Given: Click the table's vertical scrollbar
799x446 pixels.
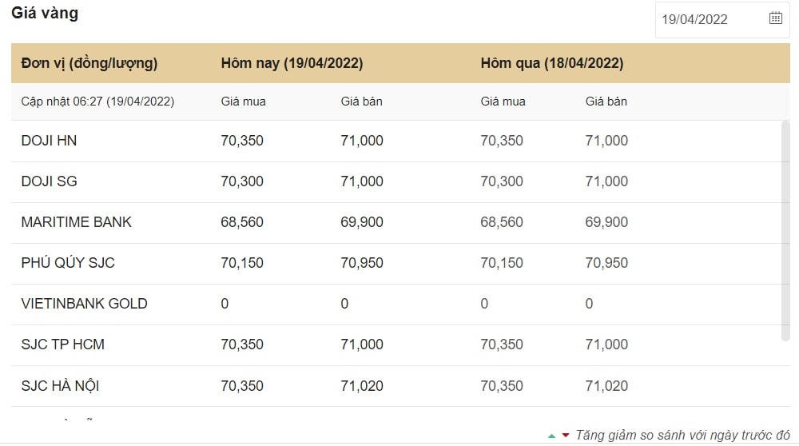Looking at the screenshot, I should click(785, 230).
